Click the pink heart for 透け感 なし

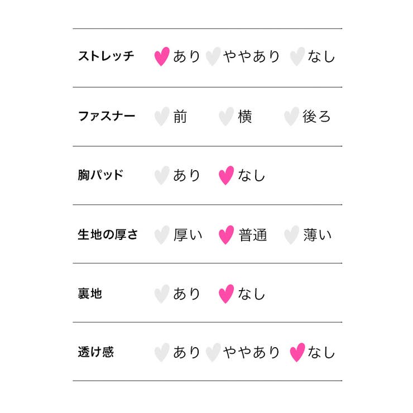pyautogui.click(x=297, y=352)
